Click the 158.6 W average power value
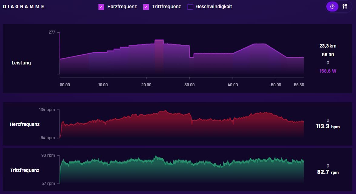The height and width of the screenshot is (194, 356). pyautogui.click(x=328, y=71)
